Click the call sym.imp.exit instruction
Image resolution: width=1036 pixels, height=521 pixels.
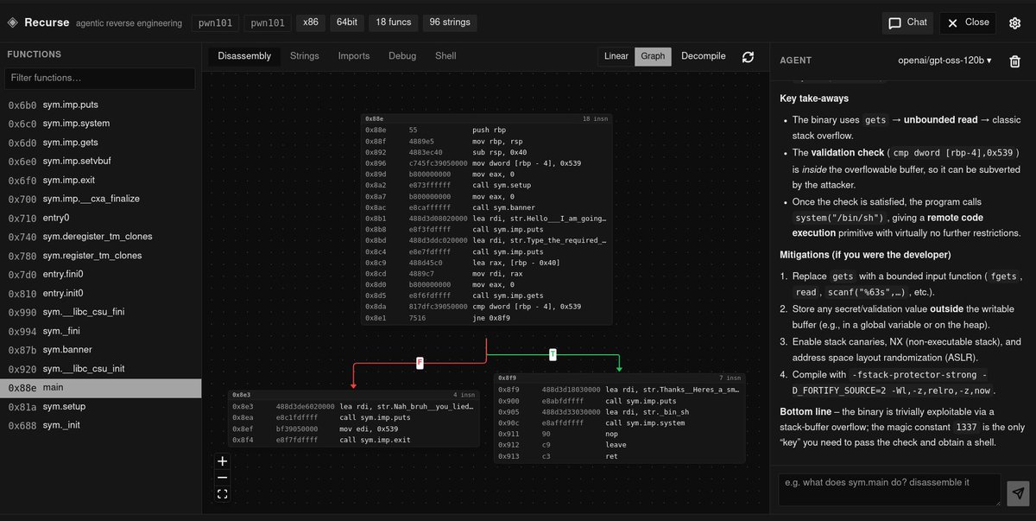point(354,440)
